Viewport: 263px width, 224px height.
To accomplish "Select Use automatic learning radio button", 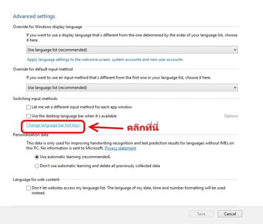I will (x=37, y=157).
